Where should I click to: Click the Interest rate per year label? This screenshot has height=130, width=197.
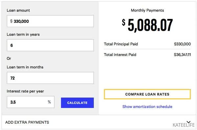click(25, 91)
